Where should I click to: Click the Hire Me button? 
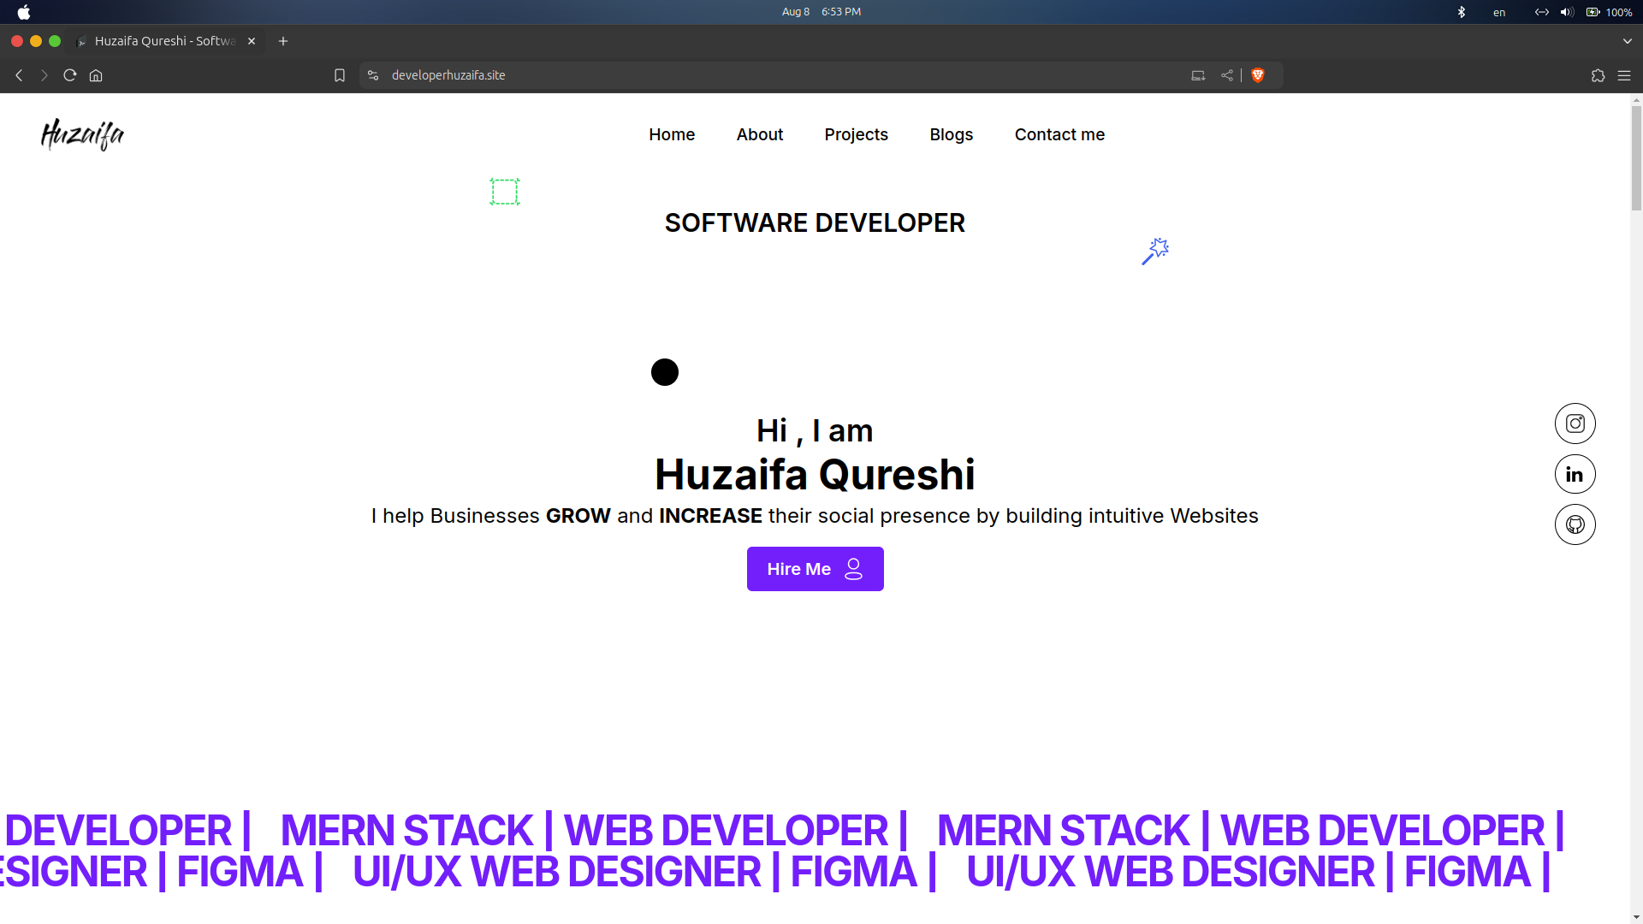(x=815, y=569)
